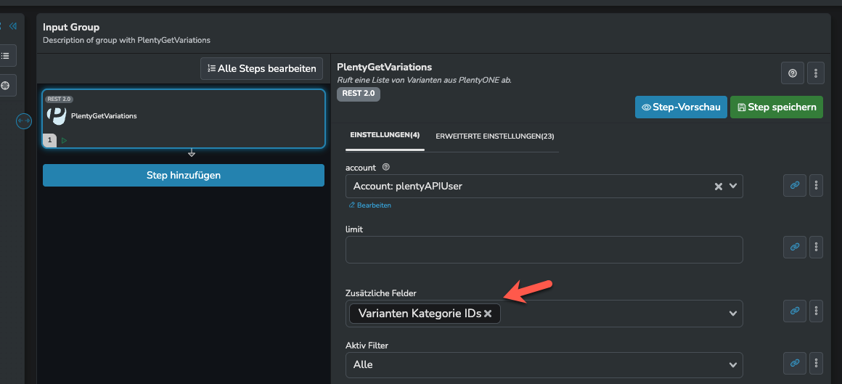Remove the Varianten Kategorie IDs tag

(488, 314)
